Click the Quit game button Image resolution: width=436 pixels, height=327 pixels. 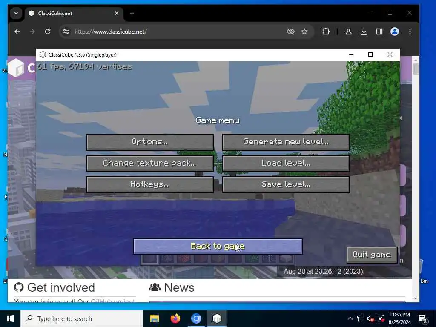click(372, 255)
